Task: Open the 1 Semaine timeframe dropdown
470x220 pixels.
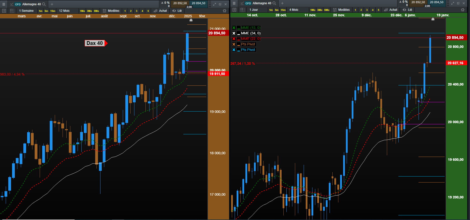Action: (x=26, y=11)
